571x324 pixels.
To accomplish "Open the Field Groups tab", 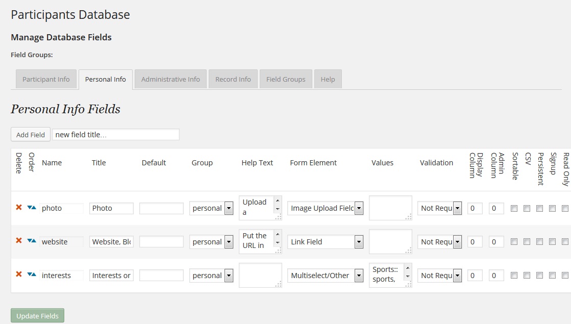I will coord(286,79).
